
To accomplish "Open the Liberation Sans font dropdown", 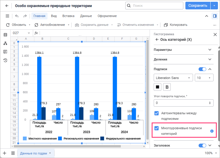I will coord(173,78).
